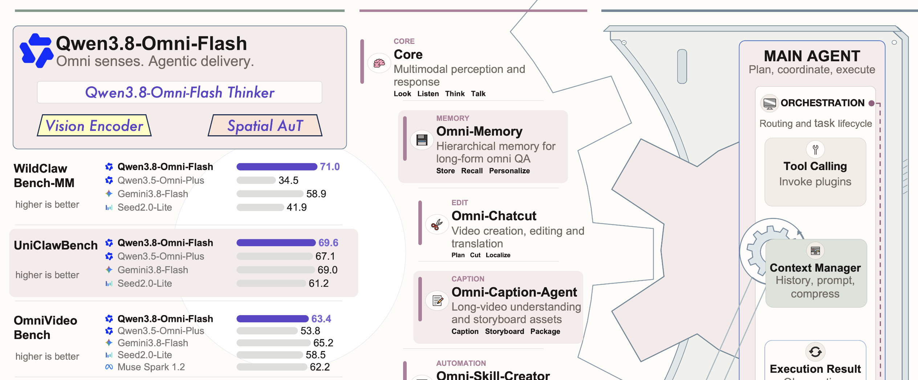Click the scissors icon for Omni-Chatcut
This screenshot has height=380, width=918.
(437, 225)
